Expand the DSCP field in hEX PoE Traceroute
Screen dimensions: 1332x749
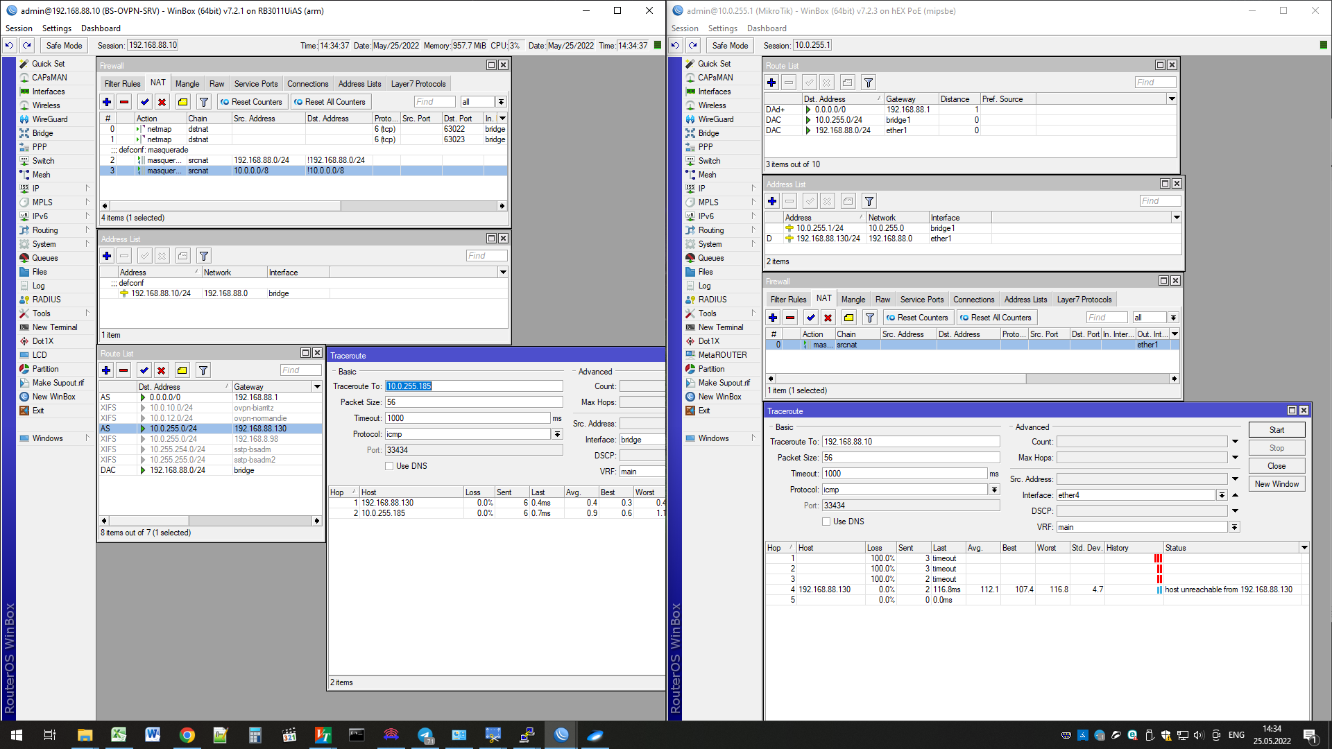[x=1235, y=511]
